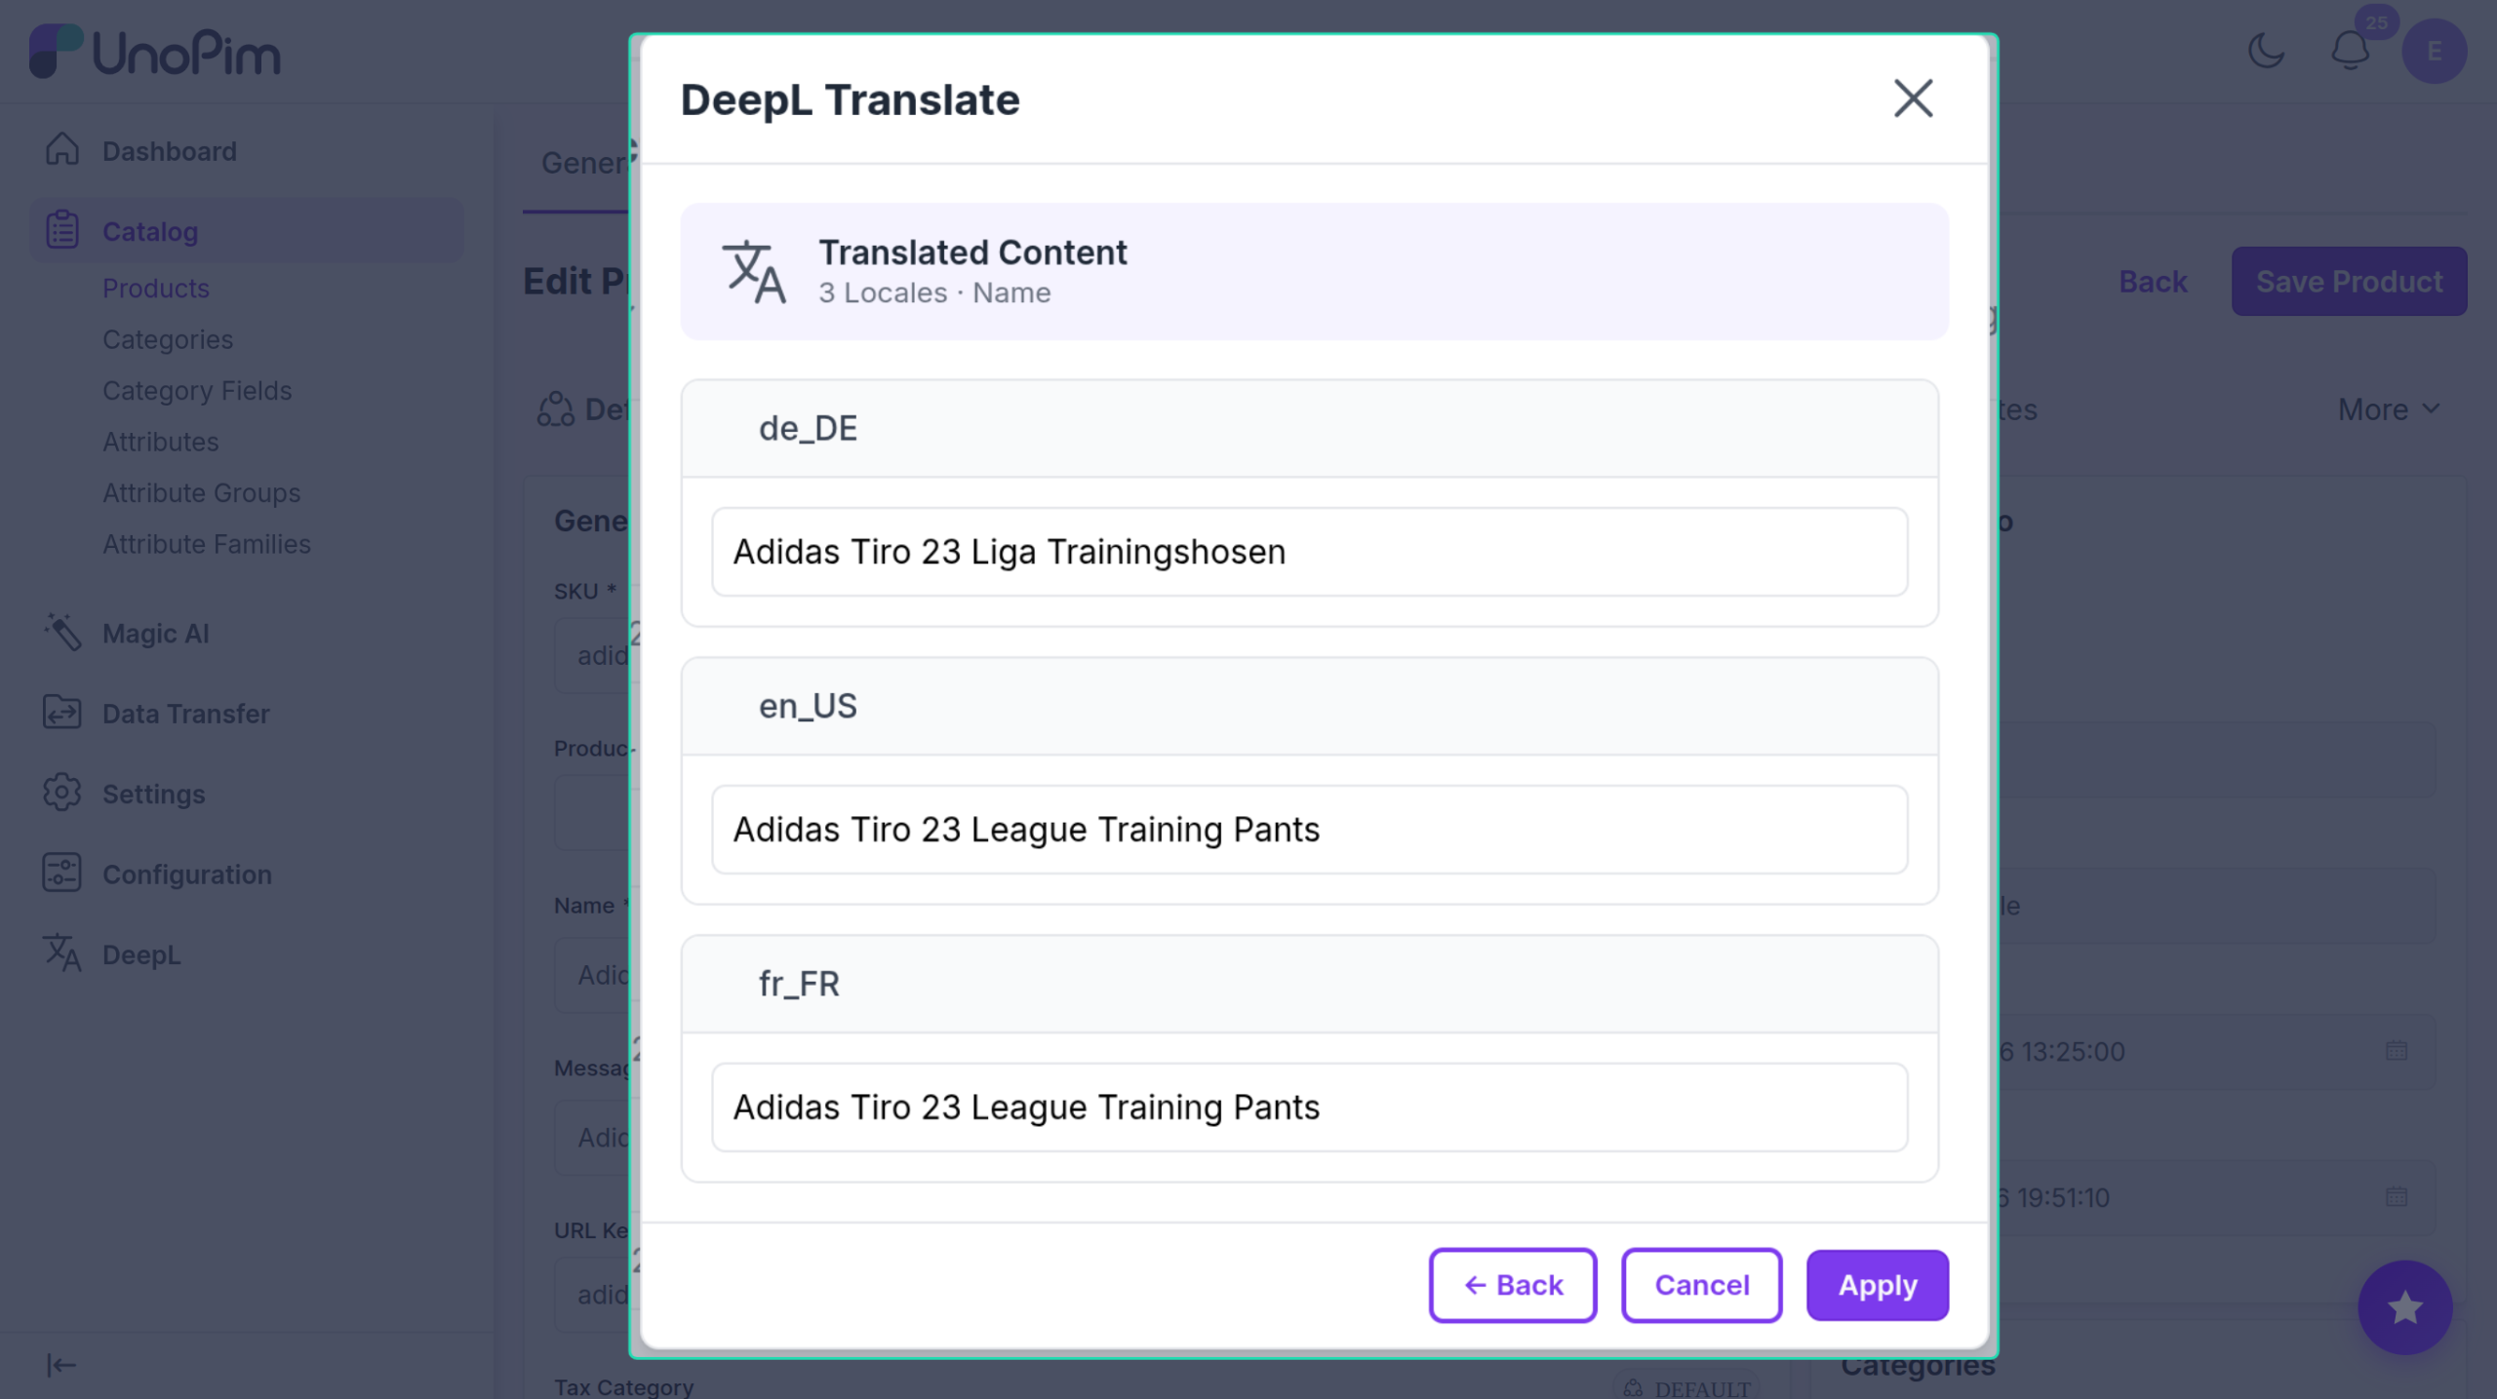
Task: Click calendar icon for 19:51:10 date field
Action: [x=2397, y=1197]
